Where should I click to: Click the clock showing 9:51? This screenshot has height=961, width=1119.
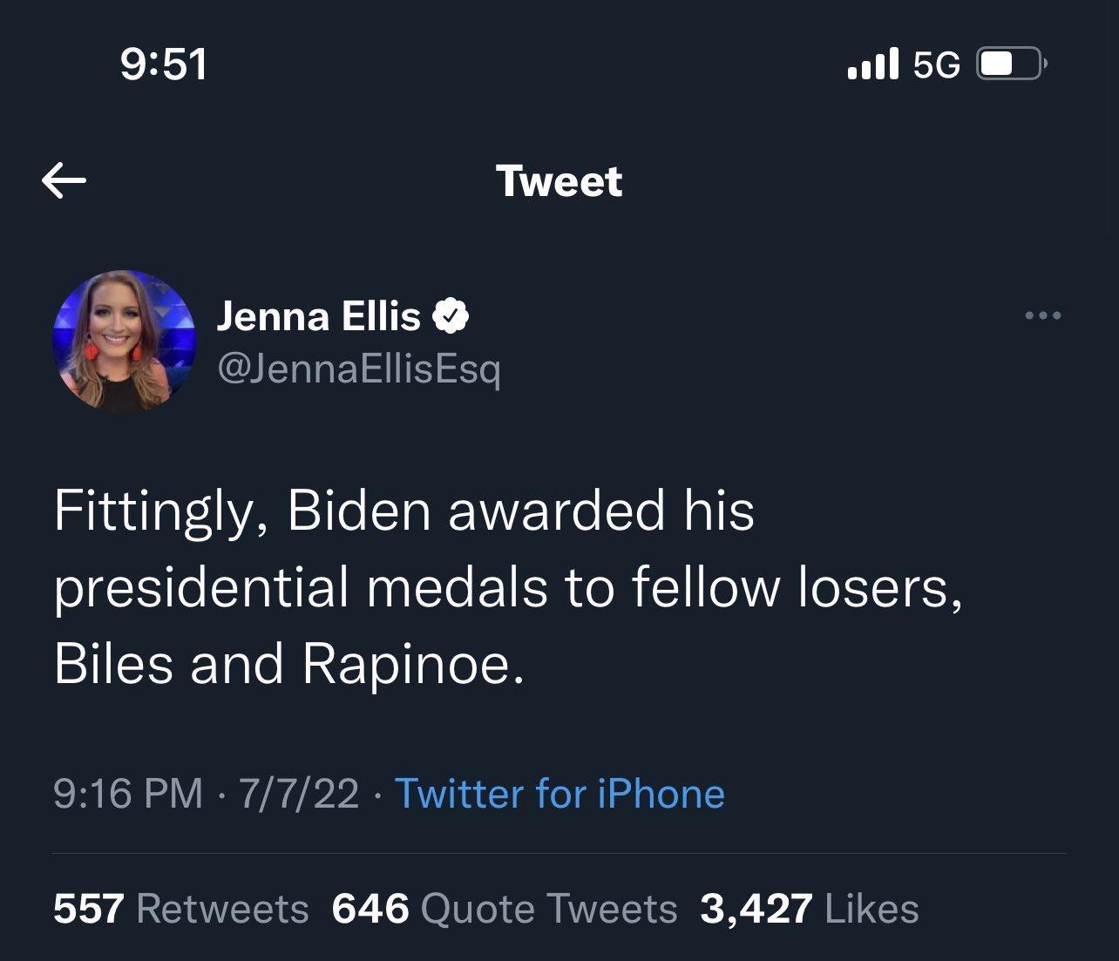pos(162,62)
